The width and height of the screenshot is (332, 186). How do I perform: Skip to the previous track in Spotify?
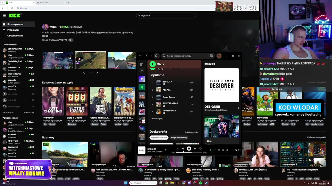click(x=183, y=149)
